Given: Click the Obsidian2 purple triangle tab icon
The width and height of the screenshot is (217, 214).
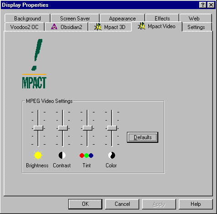Looking at the screenshot, I should pos(54,27).
